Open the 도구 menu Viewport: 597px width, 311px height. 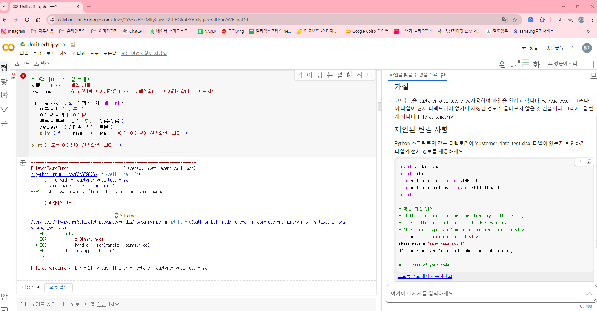(x=94, y=53)
